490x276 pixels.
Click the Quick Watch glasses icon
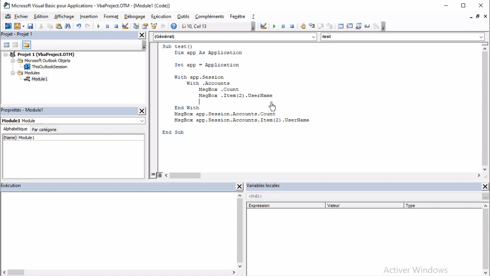coord(368,26)
